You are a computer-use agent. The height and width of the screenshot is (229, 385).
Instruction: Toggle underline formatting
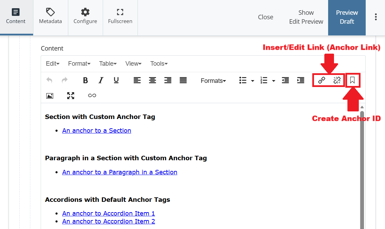pos(116,80)
